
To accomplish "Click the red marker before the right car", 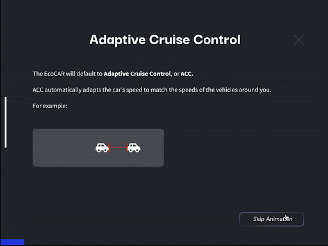I will tap(127, 147).
